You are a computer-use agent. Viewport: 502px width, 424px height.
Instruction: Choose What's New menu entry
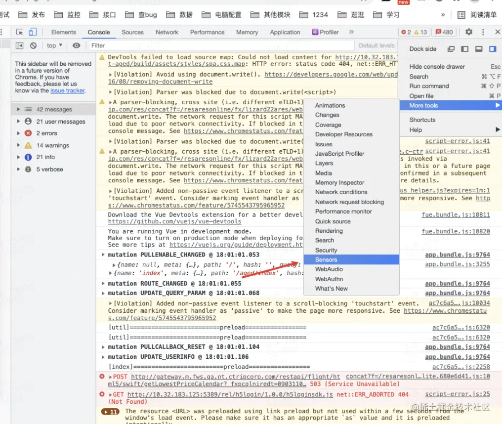tap(351, 289)
